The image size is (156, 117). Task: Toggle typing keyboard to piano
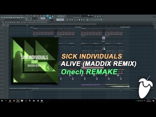[x=47, y=16]
